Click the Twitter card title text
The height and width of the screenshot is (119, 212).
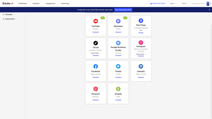pyautogui.click(x=118, y=71)
